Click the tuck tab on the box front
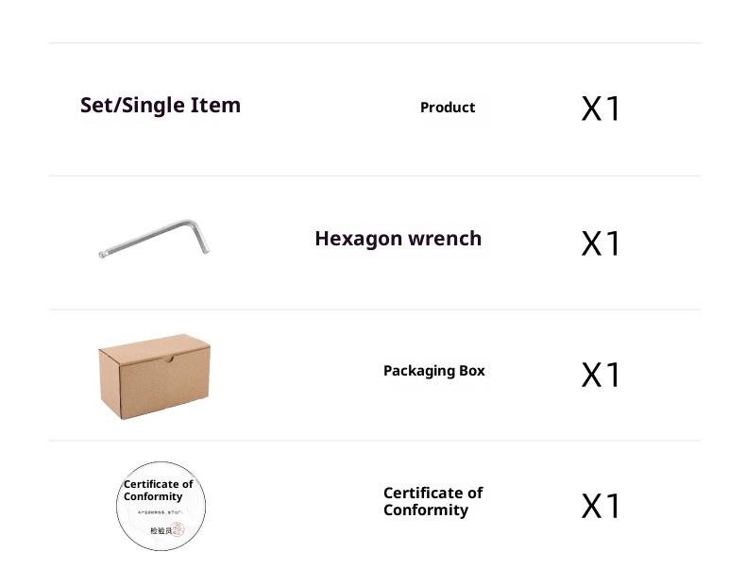The width and height of the screenshot is (746, 569). pos(169,359)
